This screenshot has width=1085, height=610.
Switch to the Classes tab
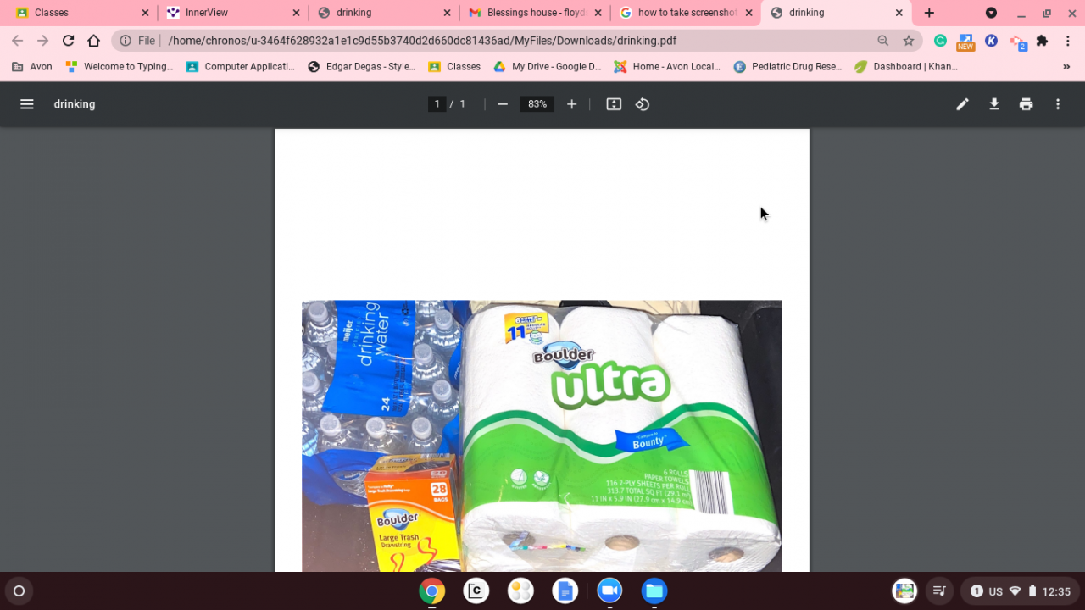tap(81, 13)
